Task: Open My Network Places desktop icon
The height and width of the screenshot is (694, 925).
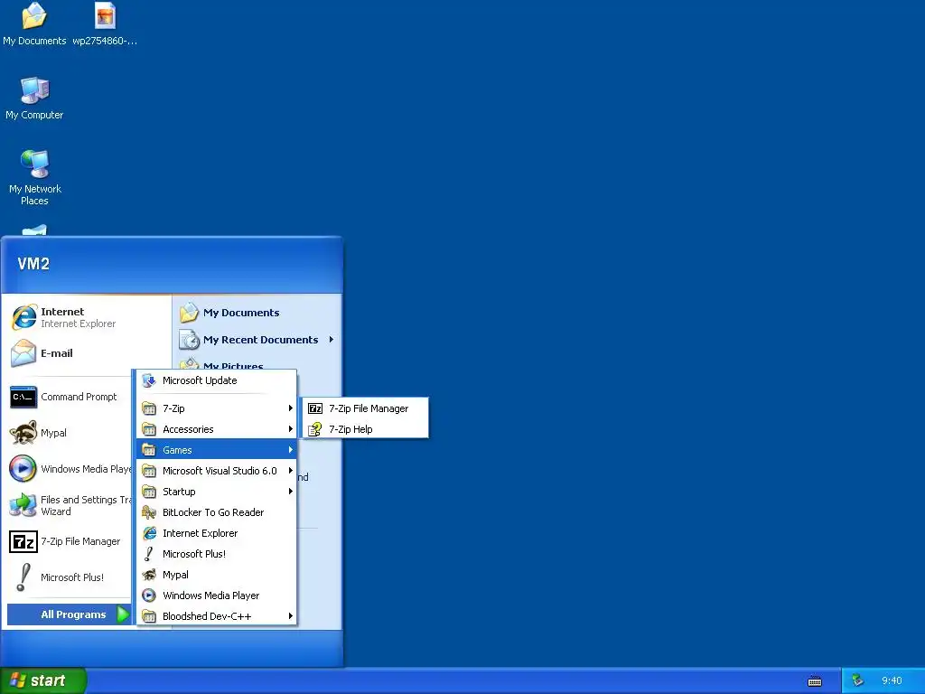Action: click(x=34, y=177)
